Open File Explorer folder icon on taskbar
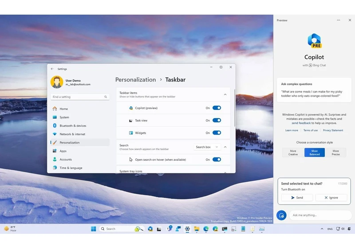Screen dimensions: 355x248 tap(197, 229)
